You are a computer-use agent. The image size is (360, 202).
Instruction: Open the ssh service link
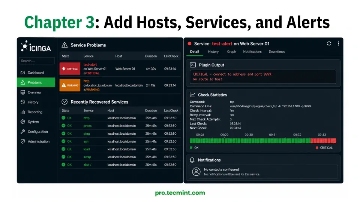pos(86,141)
